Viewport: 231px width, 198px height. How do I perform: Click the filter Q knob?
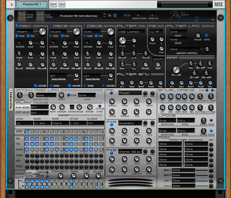134,40
